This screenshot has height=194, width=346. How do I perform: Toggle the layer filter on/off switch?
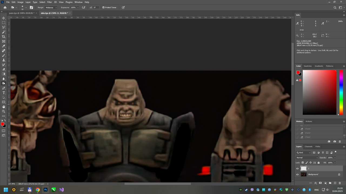pos(335,152)
